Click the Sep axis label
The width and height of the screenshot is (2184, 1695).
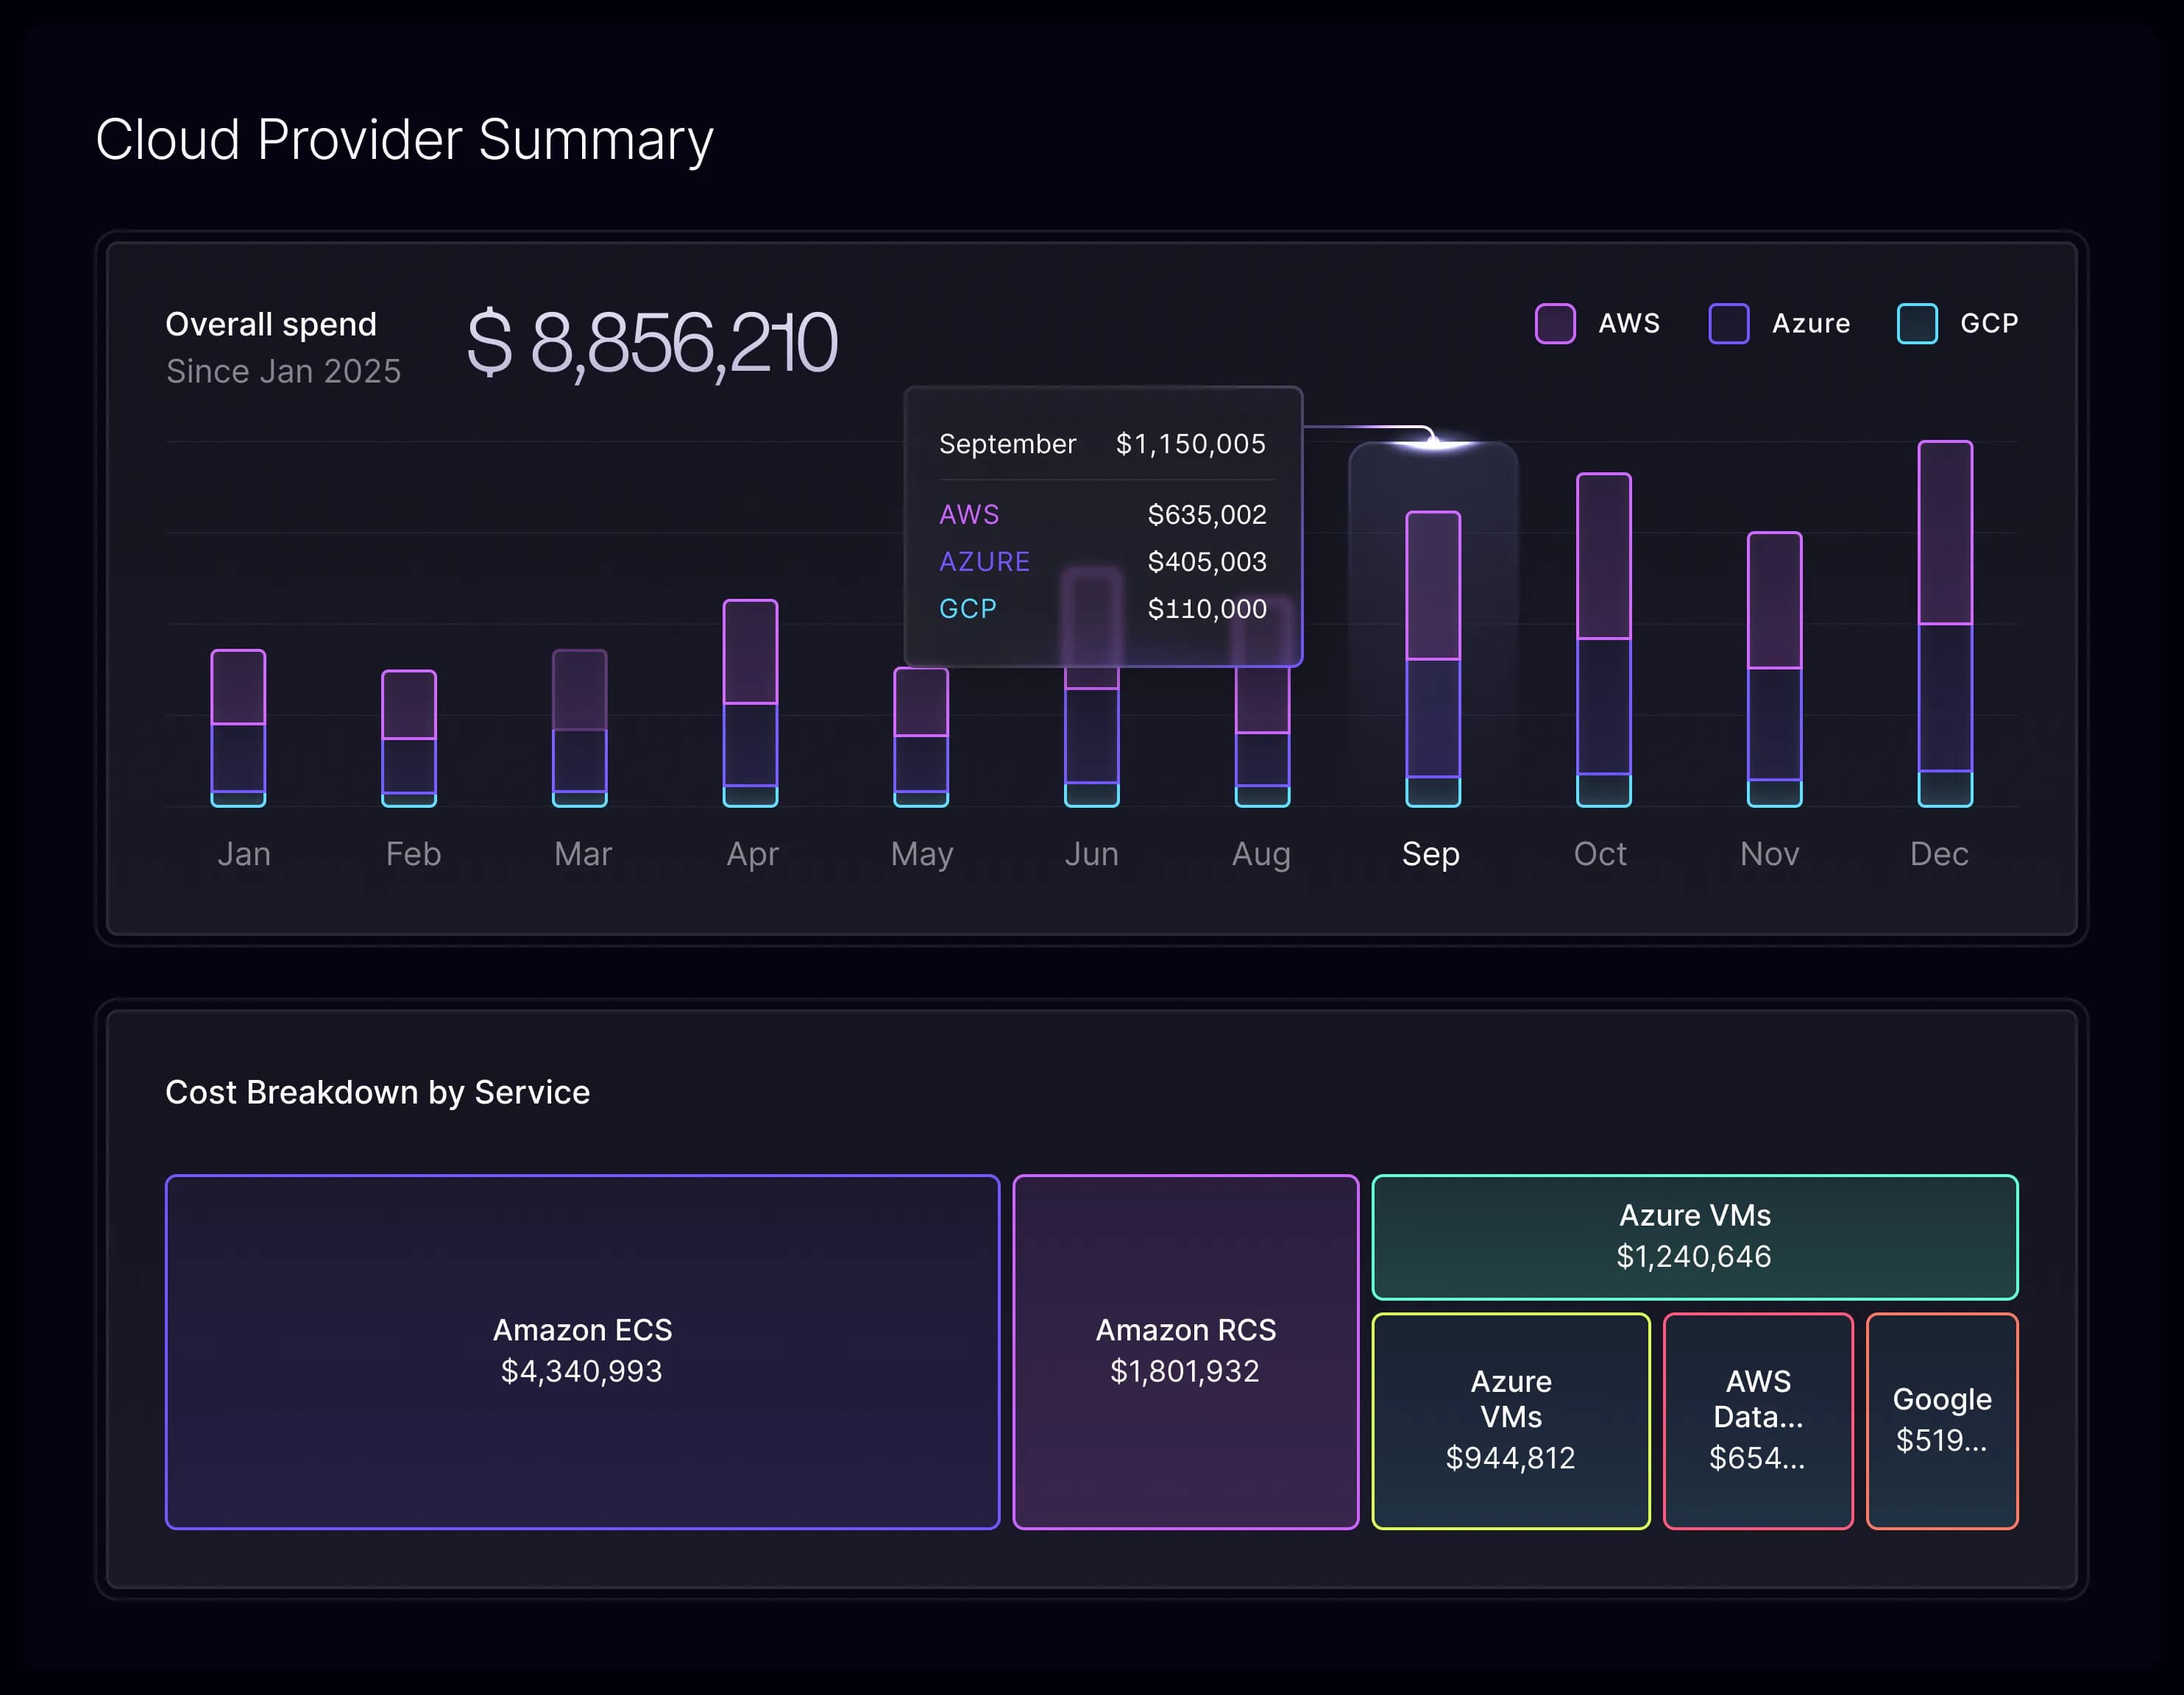(1430, 855)
